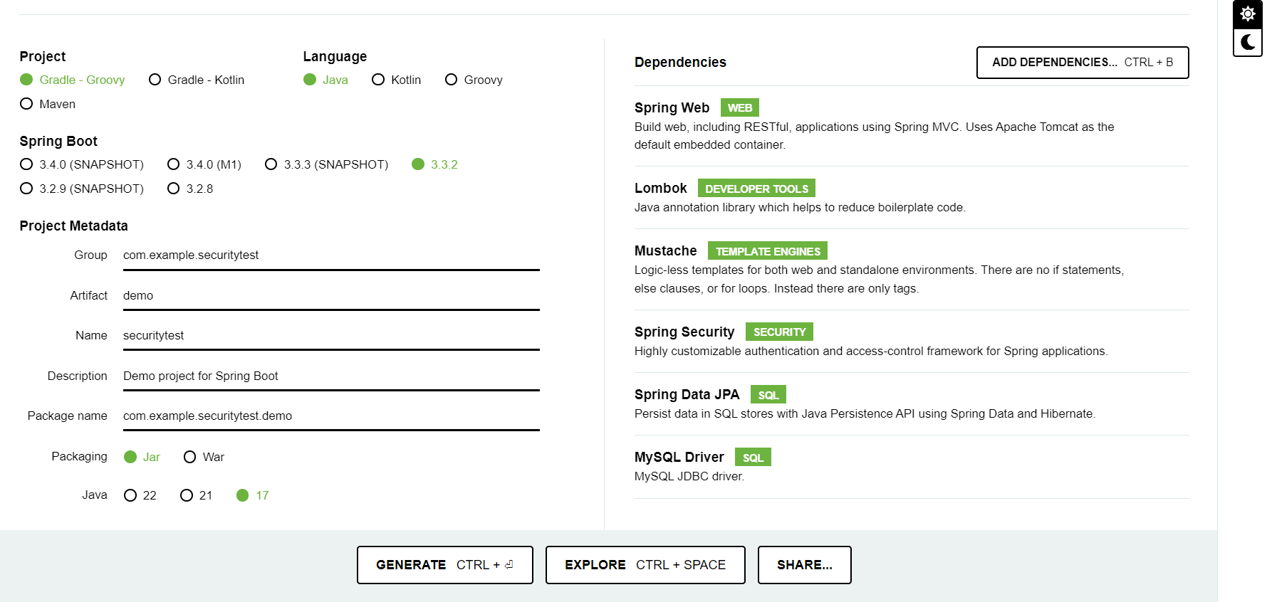
Task: Choose Groovy as the language
Action: [474, 80]
